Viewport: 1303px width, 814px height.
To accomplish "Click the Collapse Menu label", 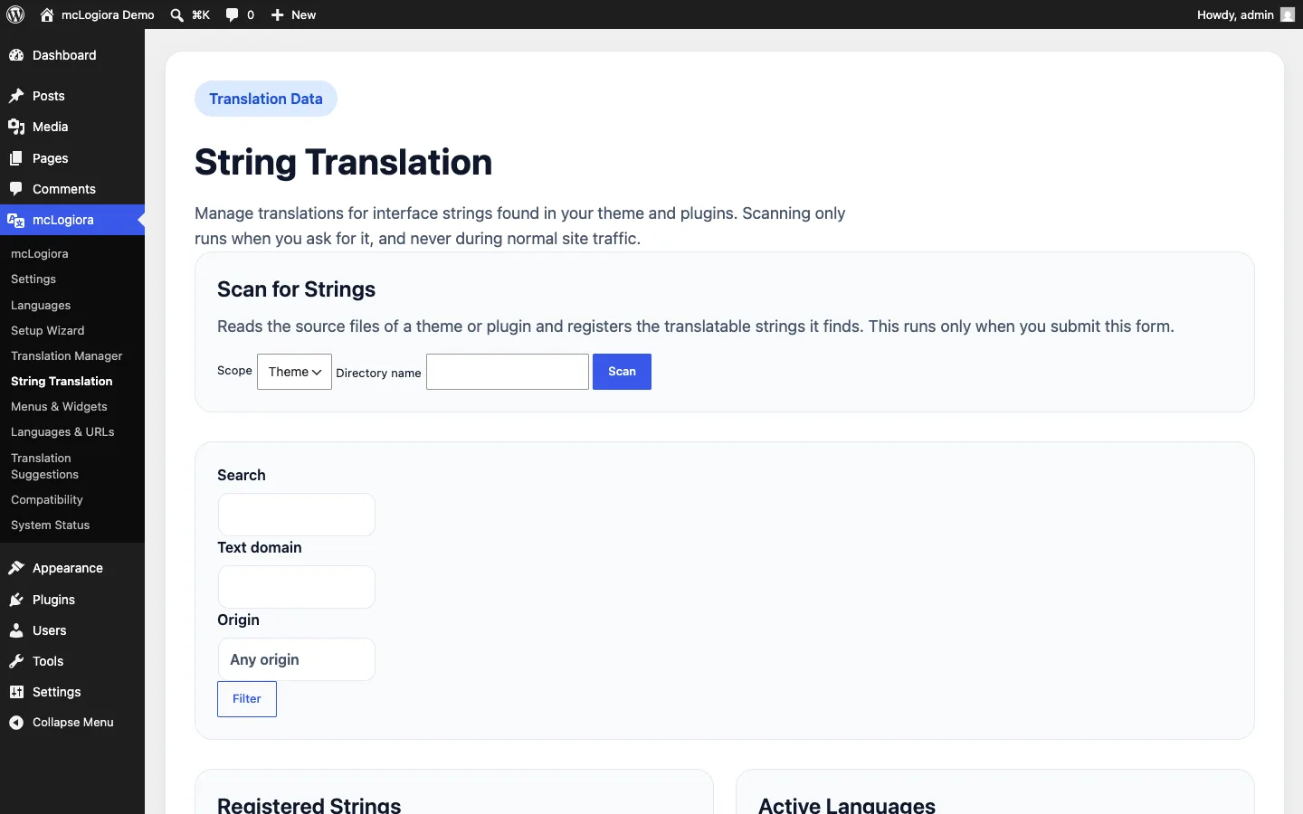I will [73, 723].
